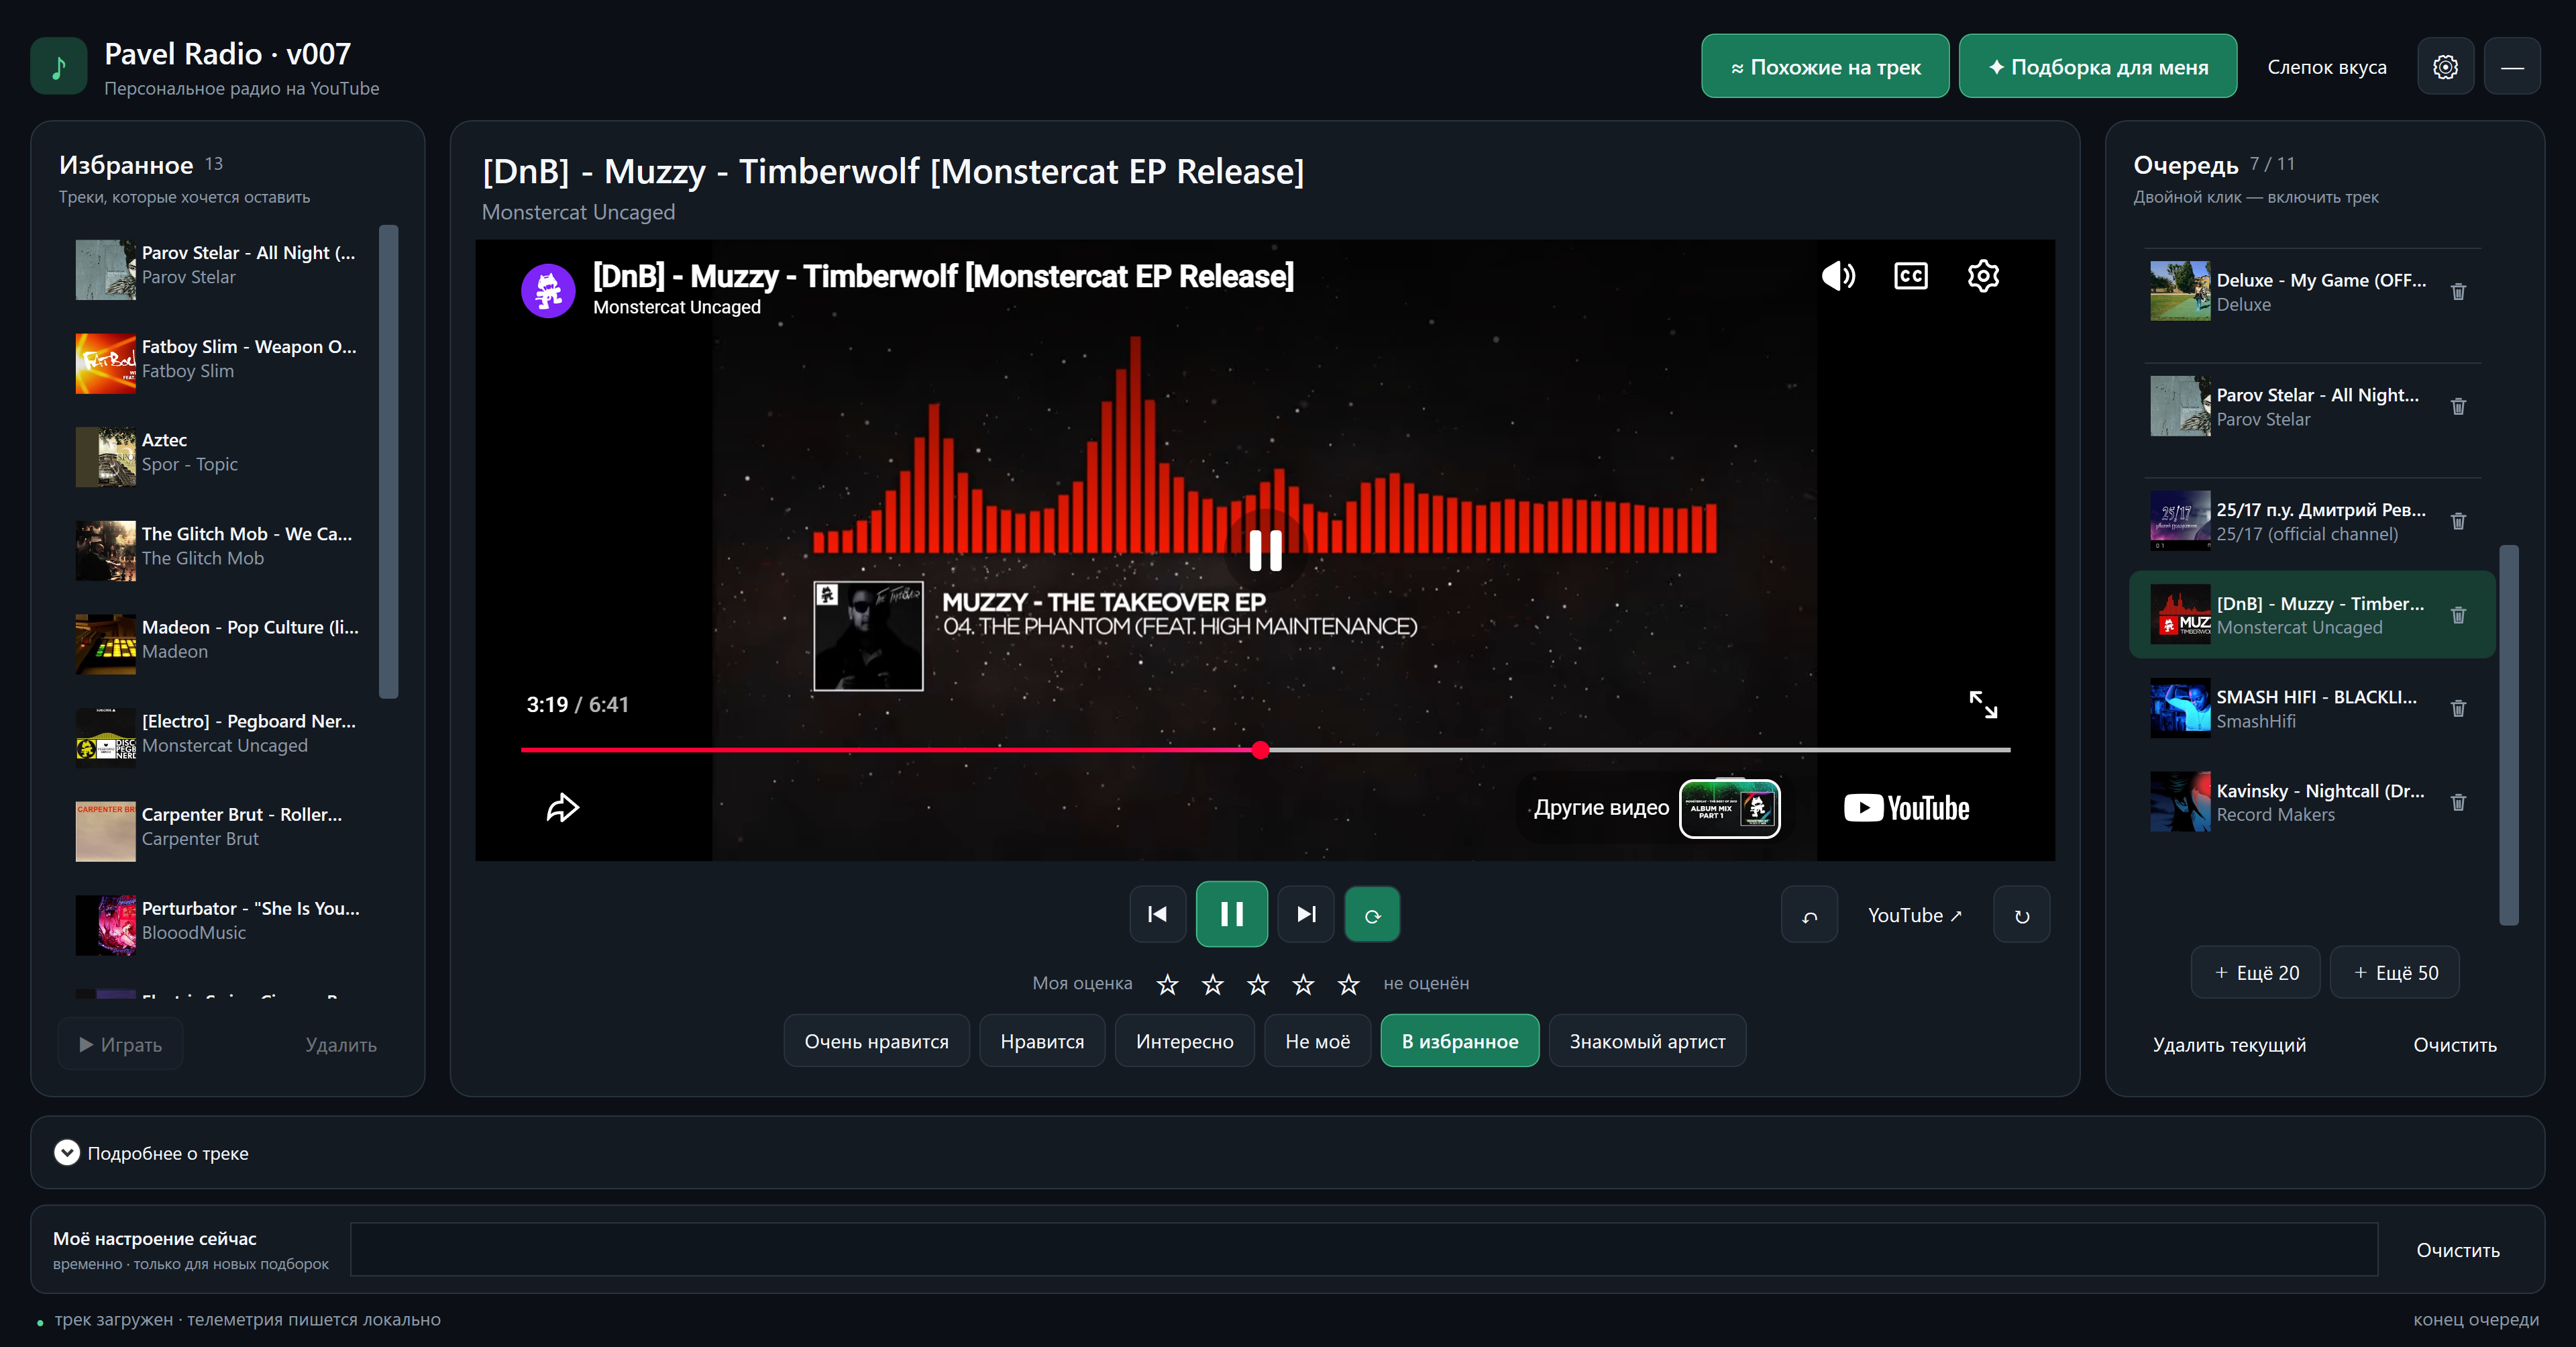Delete the Muzzy - Timberwolf queue entry
This screenshot has height=1347, width=2576.
2458,615
